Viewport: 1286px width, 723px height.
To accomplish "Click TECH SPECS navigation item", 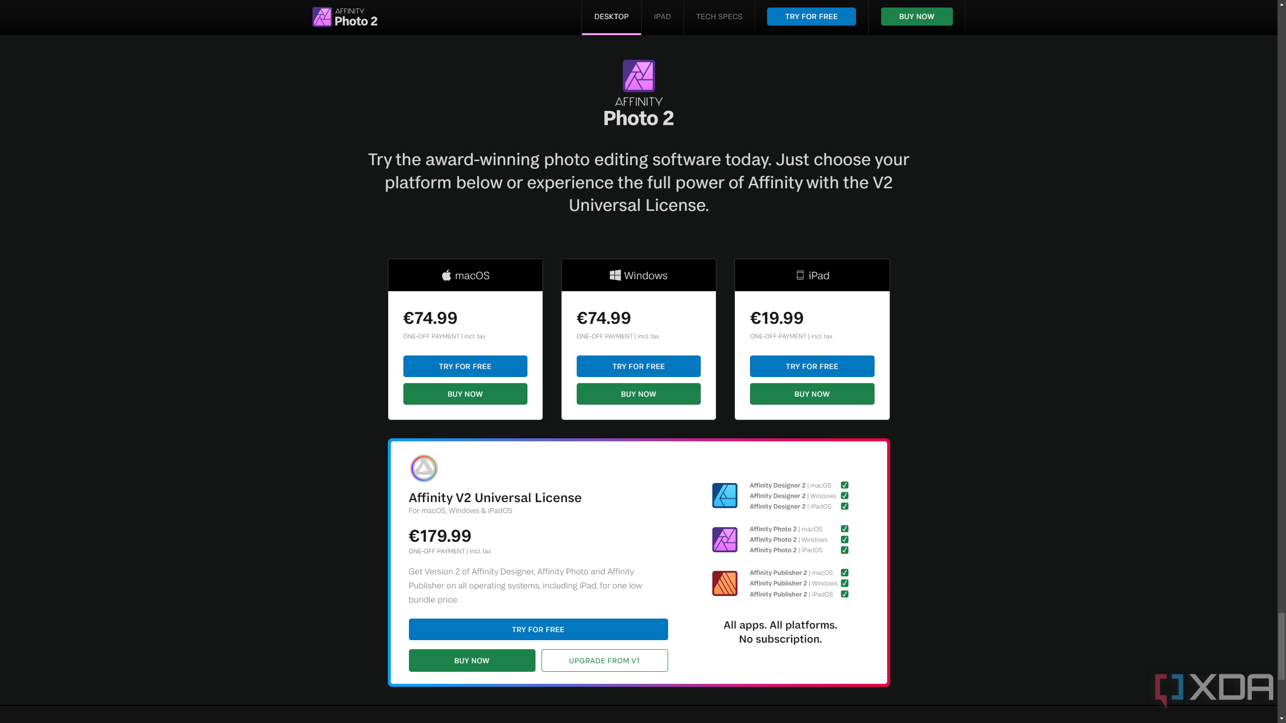I will (718, 16).
